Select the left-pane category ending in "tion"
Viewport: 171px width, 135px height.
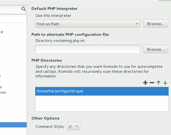[3, 93]
